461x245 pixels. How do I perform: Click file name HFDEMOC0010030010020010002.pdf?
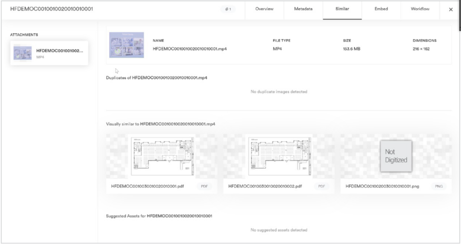click(265, 186)
